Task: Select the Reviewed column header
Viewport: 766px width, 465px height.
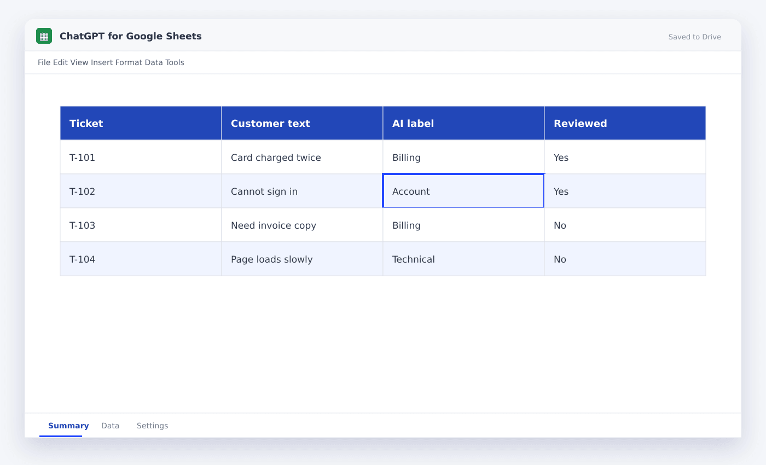Action: (x=625, y=123)
